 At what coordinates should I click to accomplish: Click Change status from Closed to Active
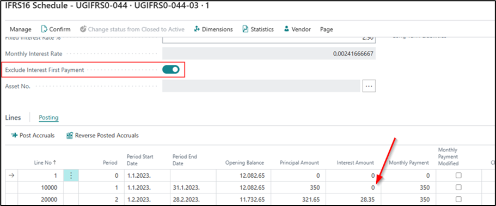pos(136,29)
